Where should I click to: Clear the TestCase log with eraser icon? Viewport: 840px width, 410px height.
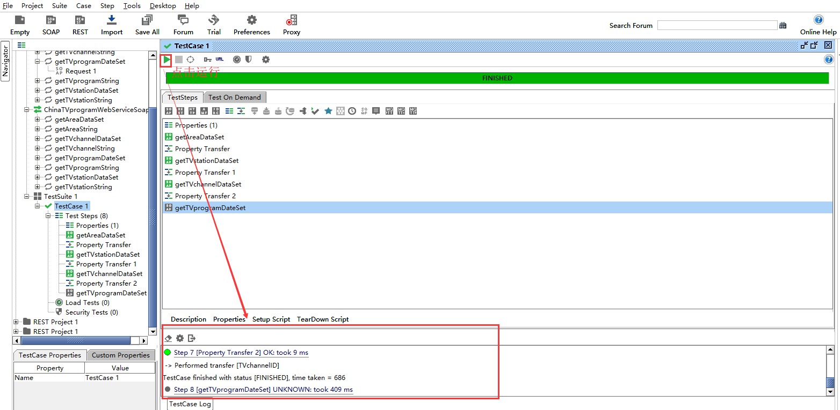[168, 338]
